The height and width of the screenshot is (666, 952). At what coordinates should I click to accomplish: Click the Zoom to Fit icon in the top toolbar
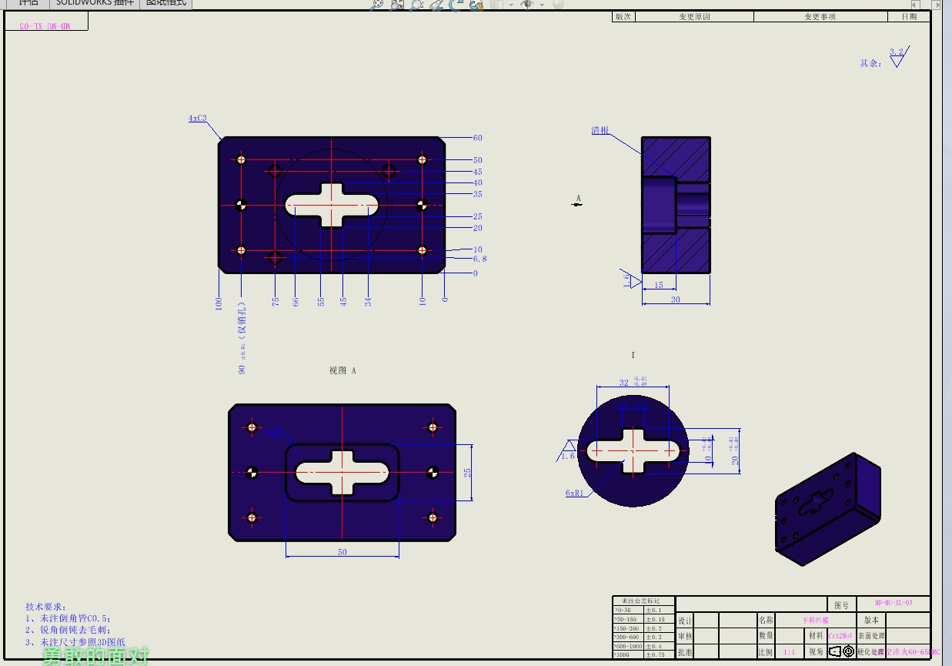point(377,4)
